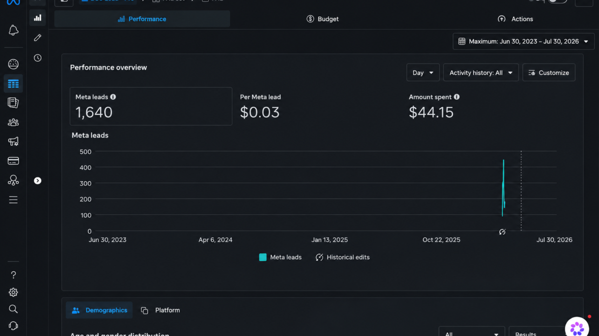599x336 pixels.
Task: Click the historical edit marker on chart
Action: click(x=502, y=232)
